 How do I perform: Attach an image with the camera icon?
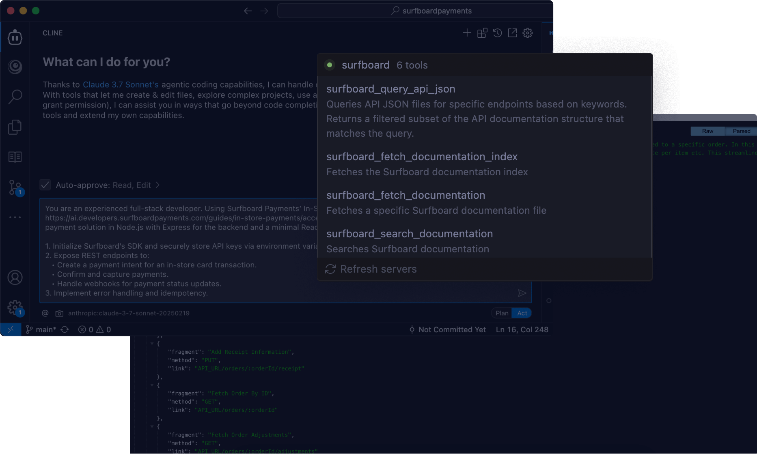(x=59, y=313)
